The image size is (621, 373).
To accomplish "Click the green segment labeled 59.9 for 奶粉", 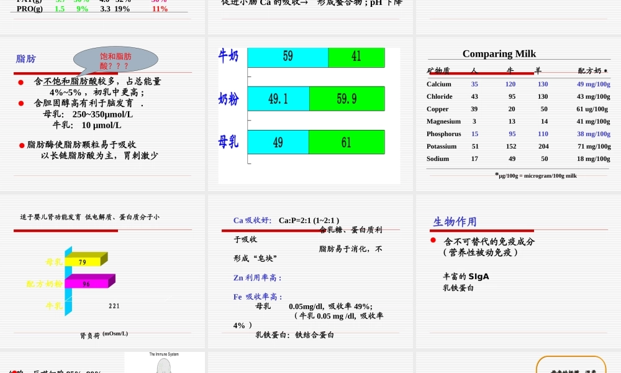I will (347, 99).
